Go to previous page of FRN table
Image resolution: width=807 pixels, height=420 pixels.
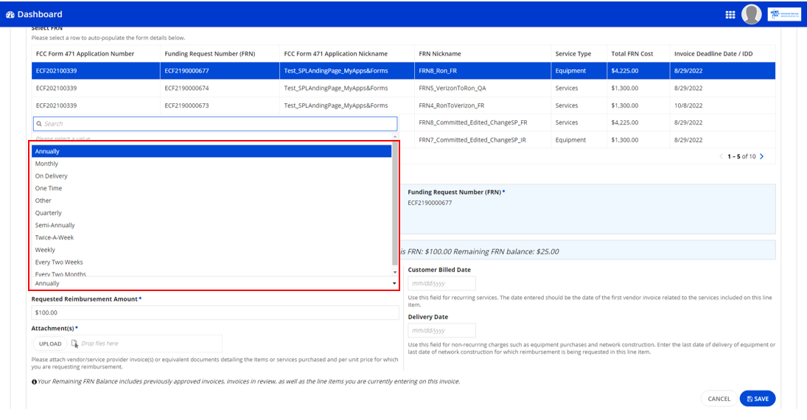click(x=721, y=156)
